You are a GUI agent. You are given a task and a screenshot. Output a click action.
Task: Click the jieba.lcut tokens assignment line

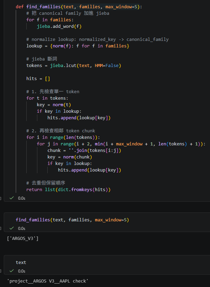[74, 65]
